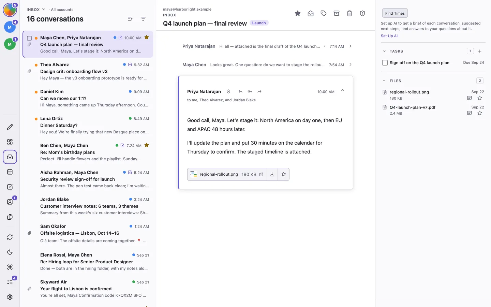Collapse Priya's 10:00 AM message
Screen dimensions: 491x307
(342, 91)
